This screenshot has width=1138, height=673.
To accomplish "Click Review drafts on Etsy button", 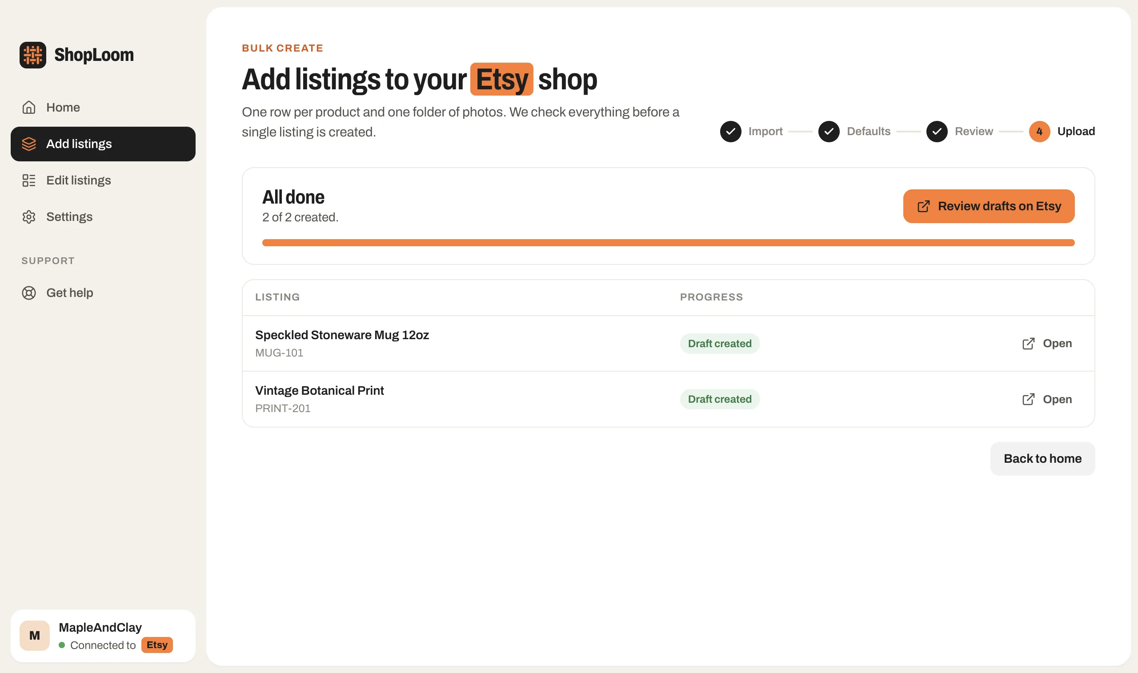I will pyautogui.click(x=989, y=206).
